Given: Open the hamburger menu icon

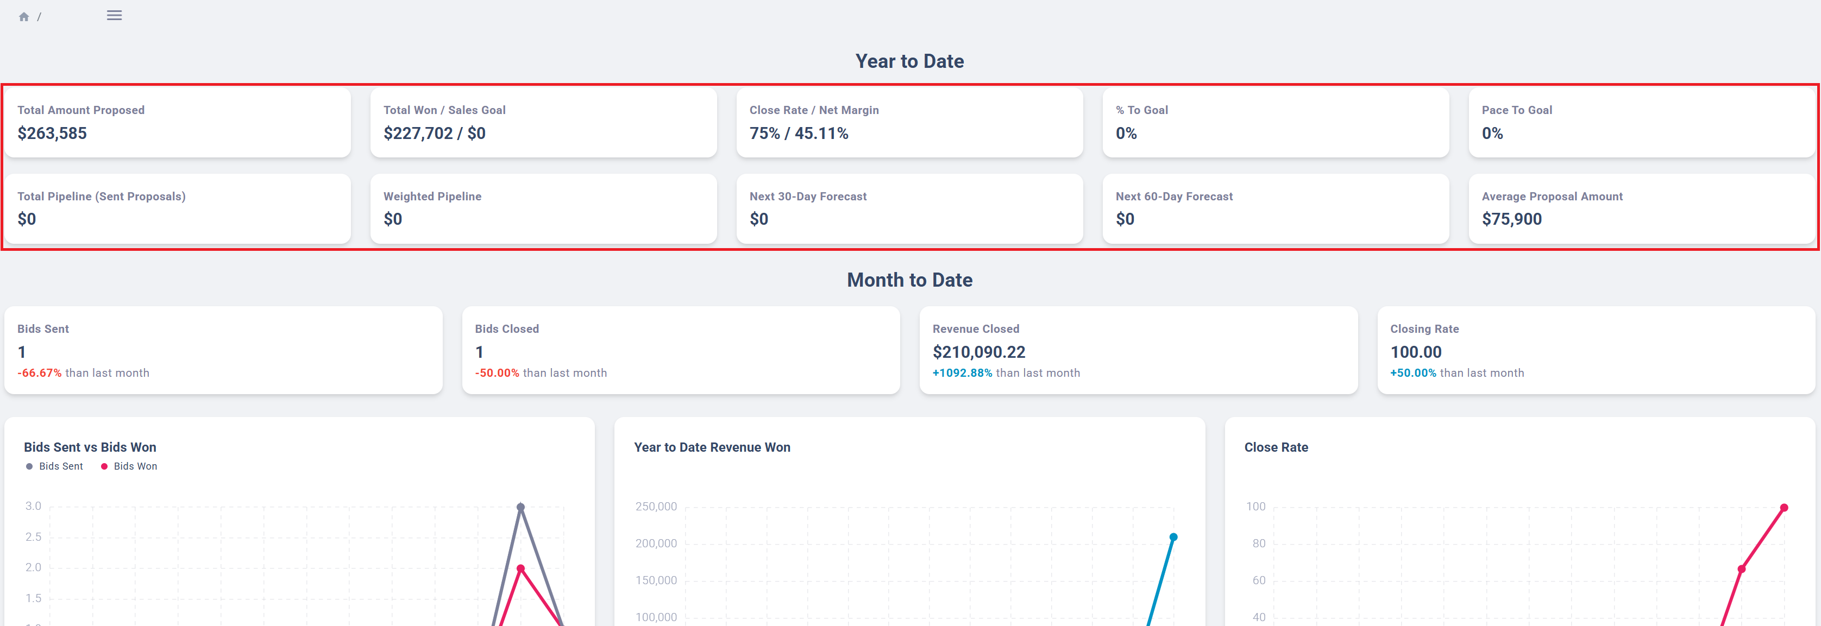Looking at the screenshot, I should click(114, 15).
